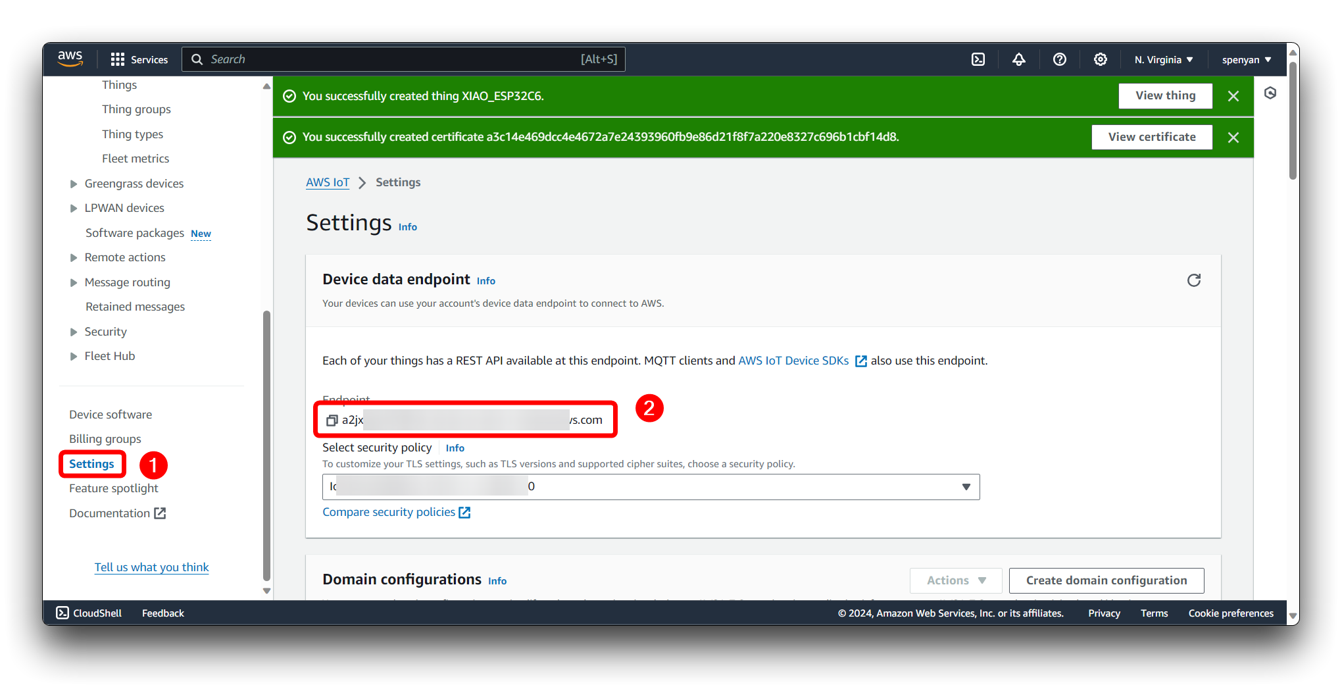The image size is (1342, 689).
Task: Open the notifications bell
Action: coord(1018,59)
